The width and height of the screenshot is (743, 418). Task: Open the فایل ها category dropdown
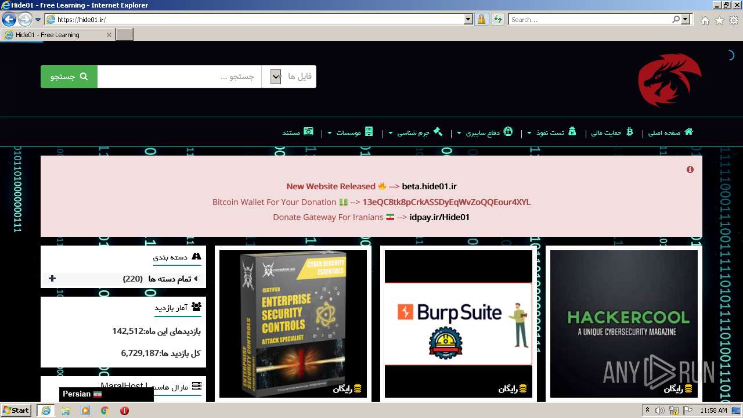(x=289, y=77)
